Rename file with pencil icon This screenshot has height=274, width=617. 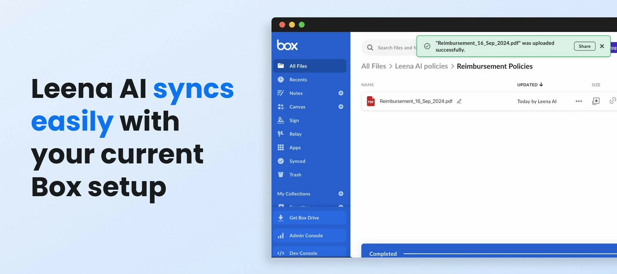459,101
